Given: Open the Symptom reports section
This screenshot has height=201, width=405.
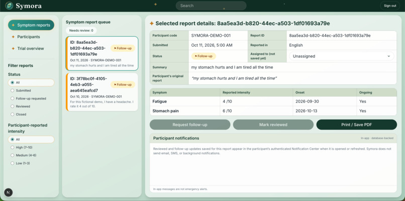Looking at the screenshot, I should [31, 25].
